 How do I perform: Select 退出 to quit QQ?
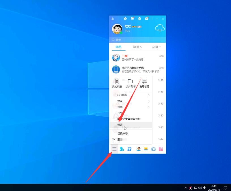click(131, 139)
